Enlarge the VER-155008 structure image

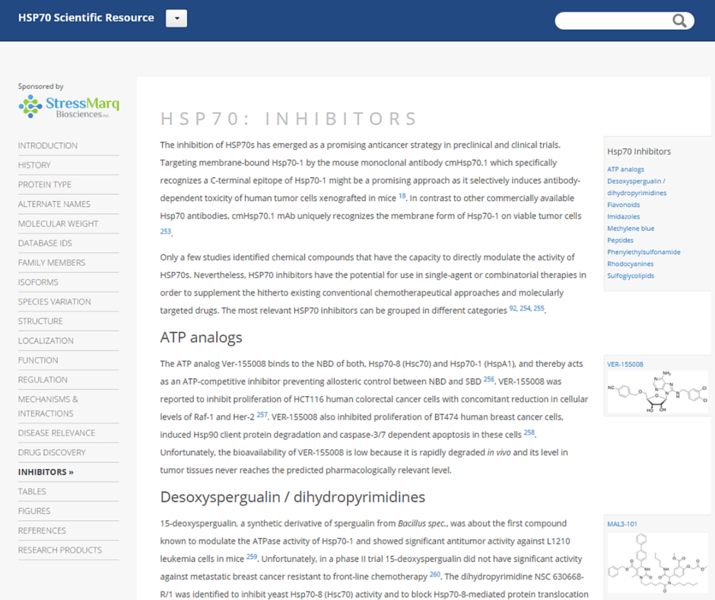657,392
